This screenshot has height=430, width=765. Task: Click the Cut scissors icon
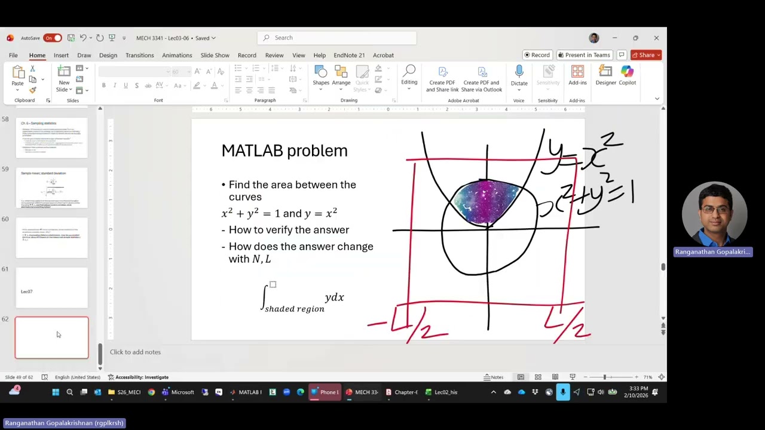33,68
